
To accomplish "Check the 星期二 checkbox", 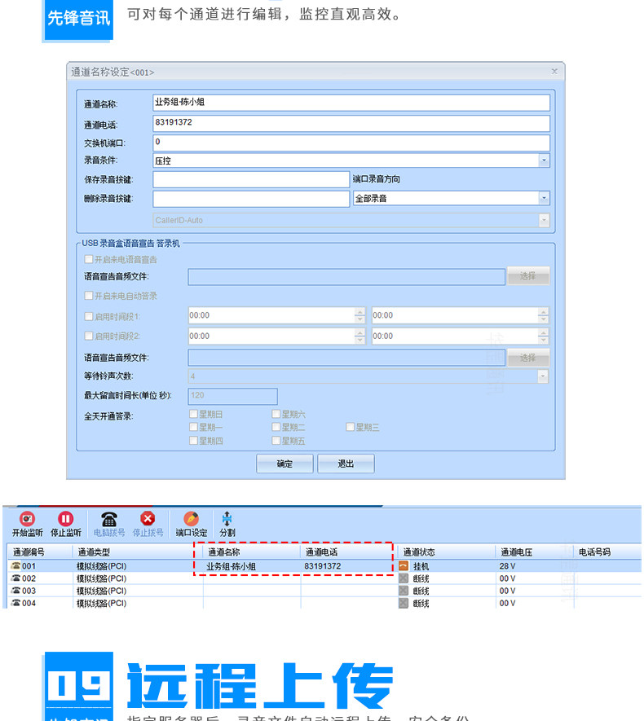I will pyautogui.click(x=276, y=427).
